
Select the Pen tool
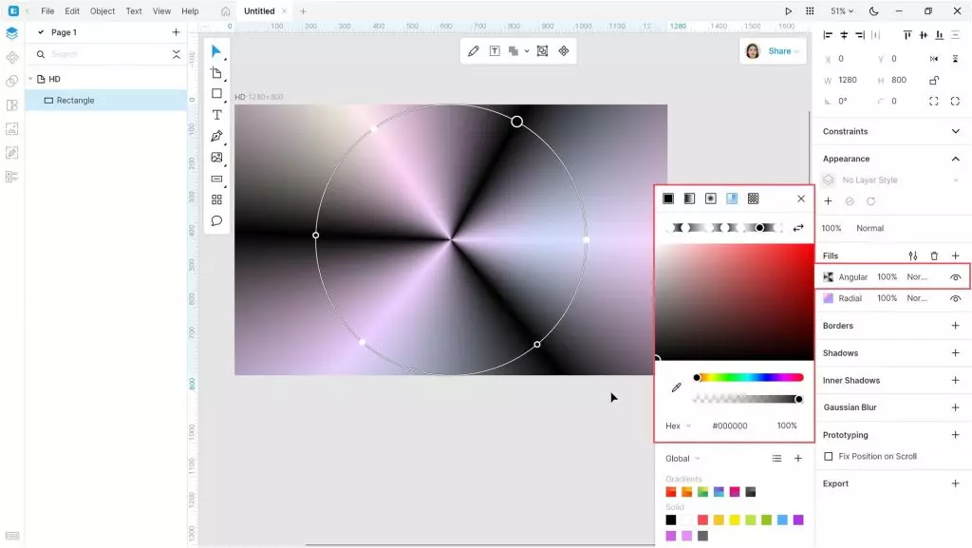pos(216,137)
